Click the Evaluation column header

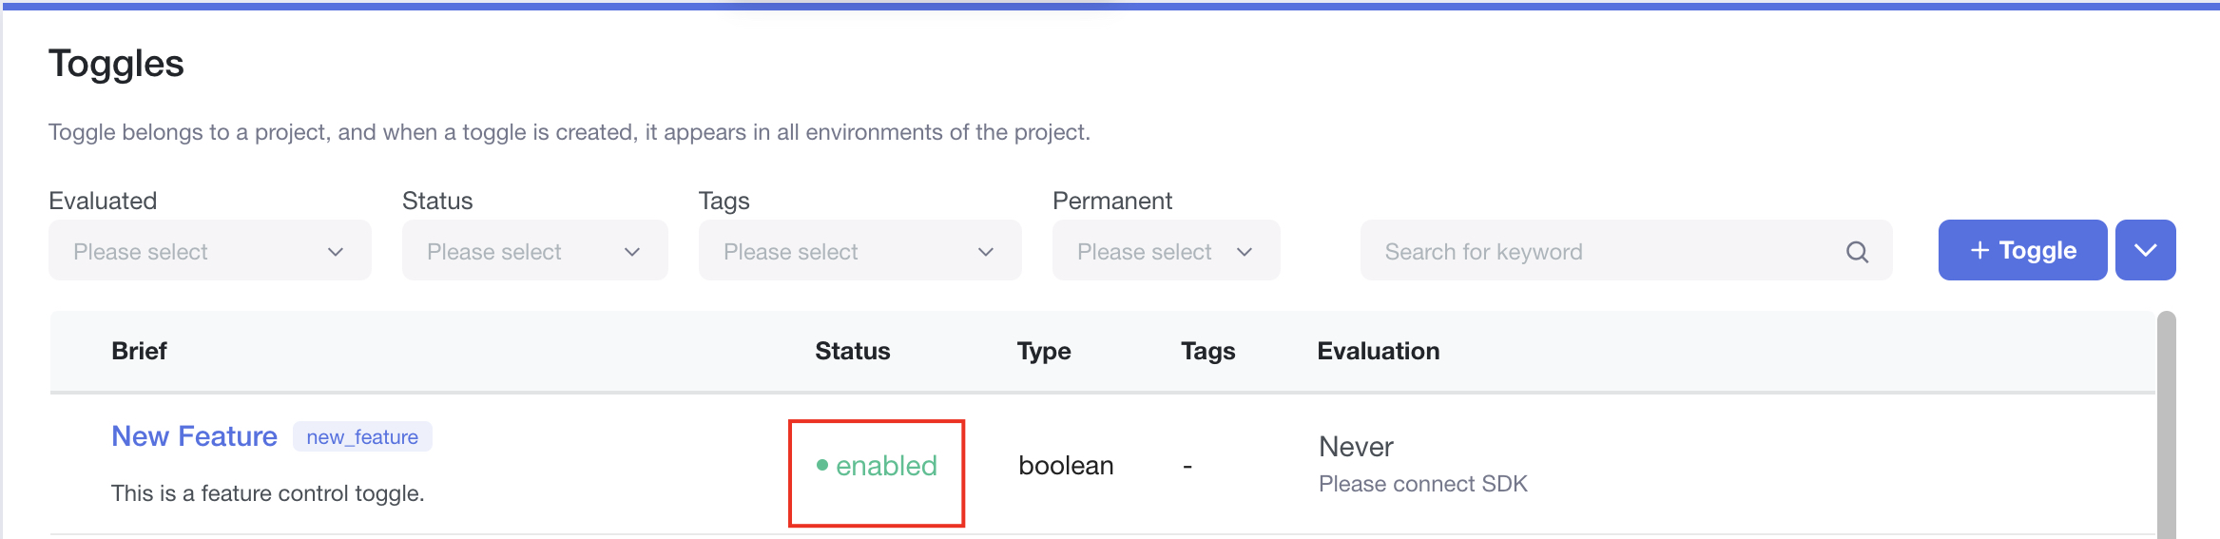tap(1378, 351)
